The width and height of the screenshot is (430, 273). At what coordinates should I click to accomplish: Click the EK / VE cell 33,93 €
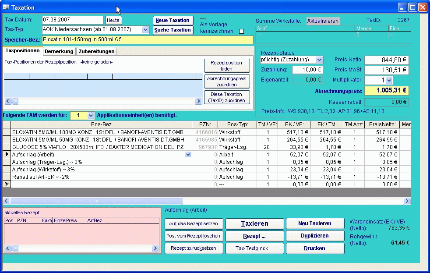[294, 147]
